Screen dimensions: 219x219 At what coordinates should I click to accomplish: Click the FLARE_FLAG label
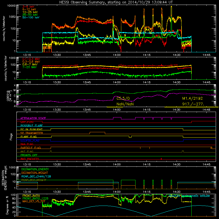(x=28, y=137)
